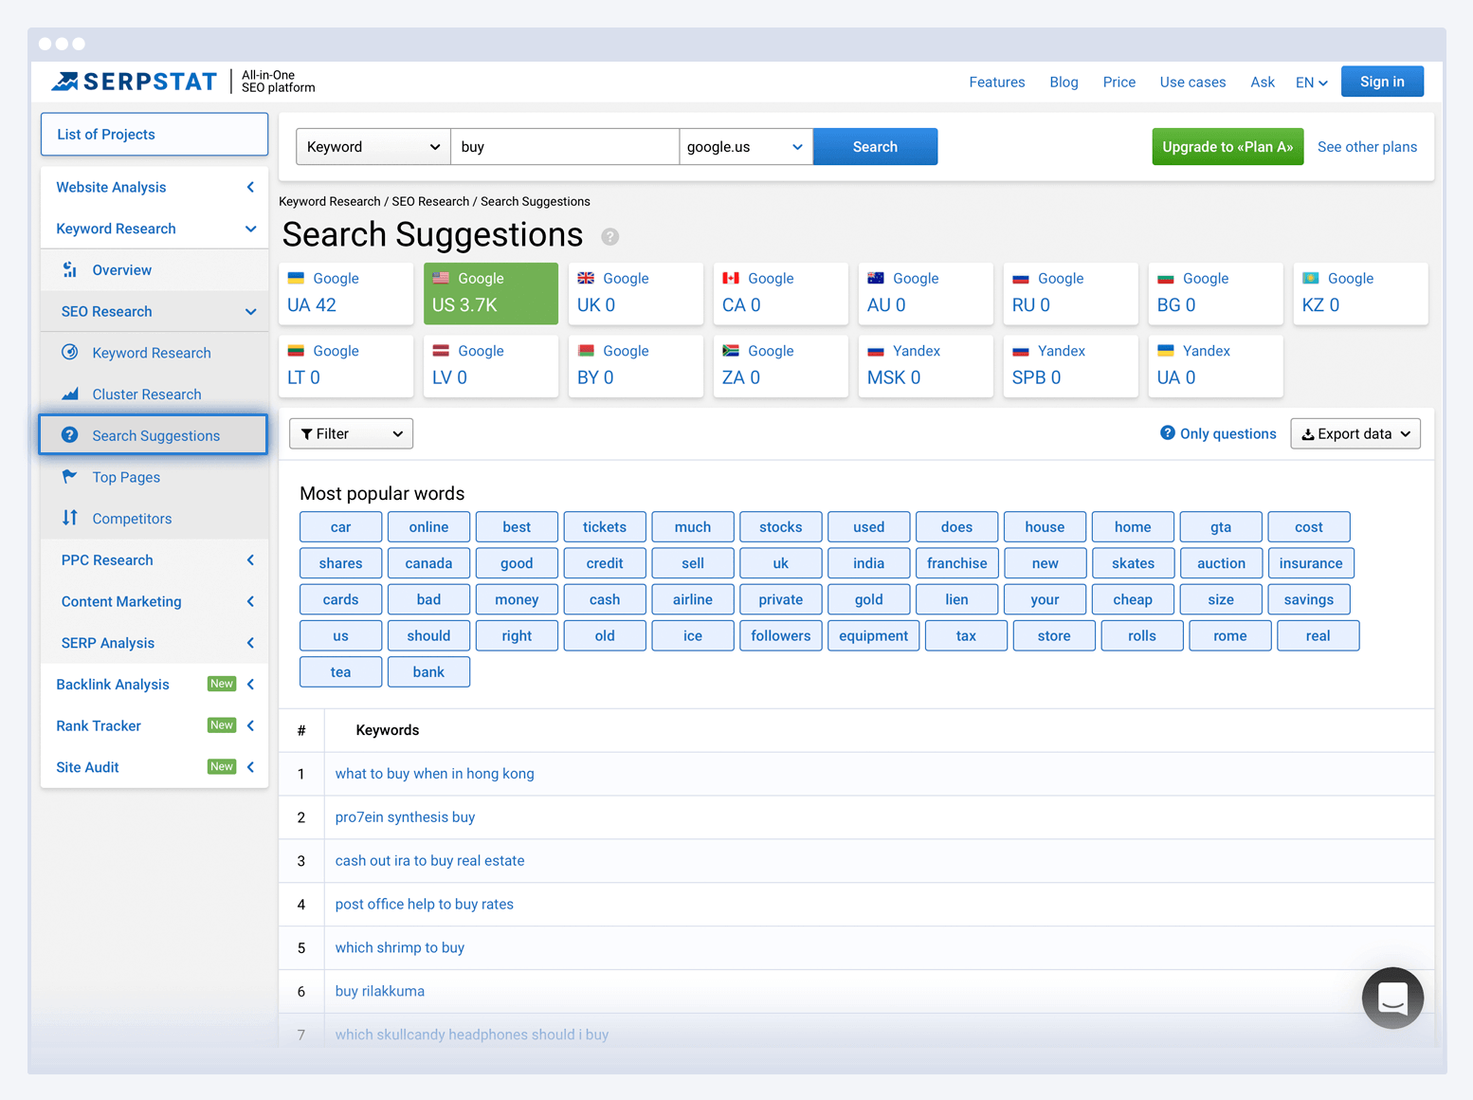Open the 'what to buy when in hong kong' keyword
This screenshot has width=1473, height=1100.
(x=434, y=774)
